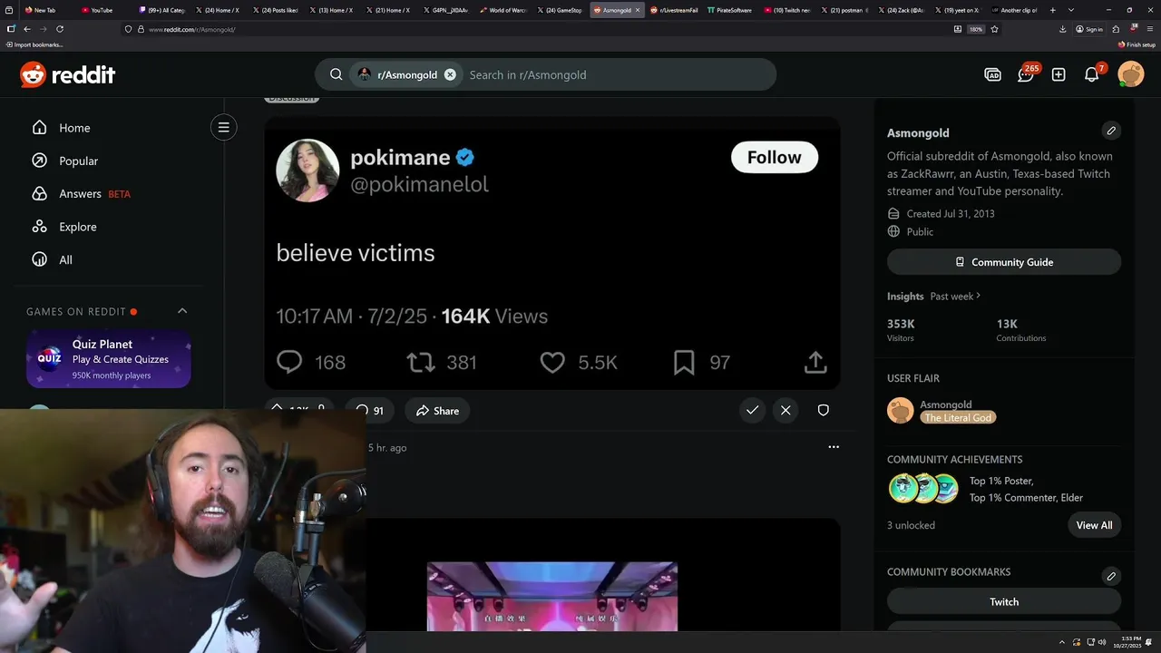
Task: Open the Twitch community bookmark
Action: [1004, 601]
